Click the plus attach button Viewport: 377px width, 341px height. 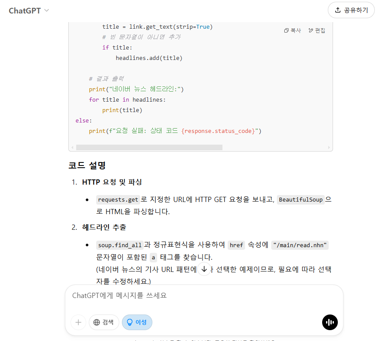tap(78, 322)
